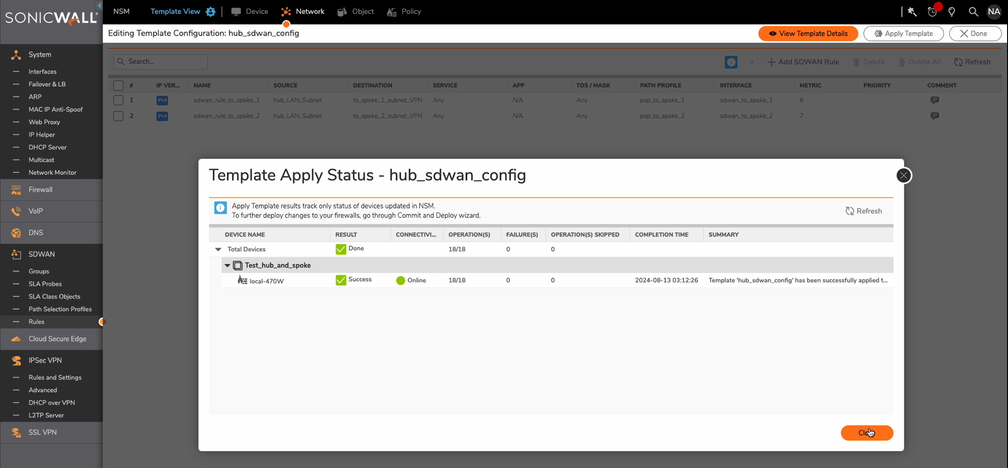Click Add SDWAN Rule
The width and height of the screenshot is (1008, 468).
803,62
